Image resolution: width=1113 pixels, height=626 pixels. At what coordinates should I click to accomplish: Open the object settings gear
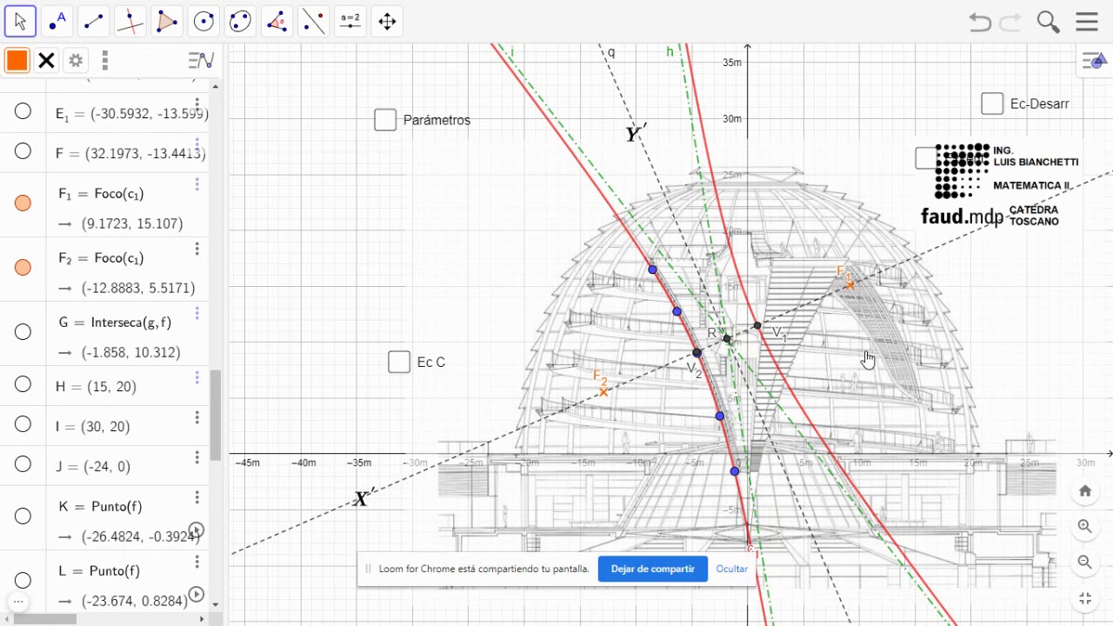[76, 60]
